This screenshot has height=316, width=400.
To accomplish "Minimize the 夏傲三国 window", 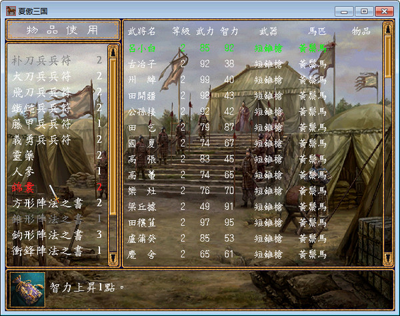I will (344, 11).
